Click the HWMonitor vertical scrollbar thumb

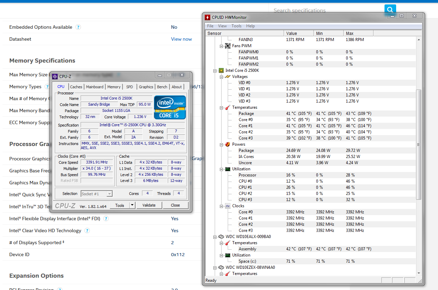[419, 145]
